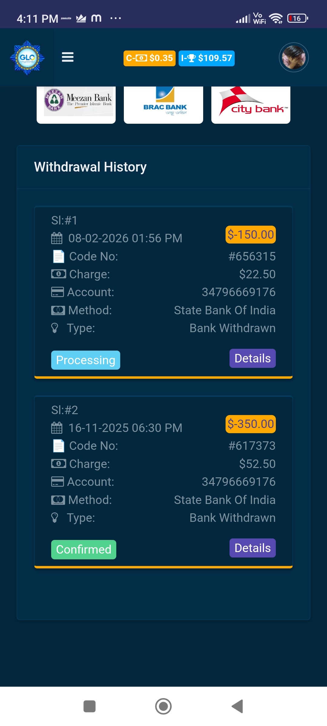Image resolution: width=327 pixels, height=726 pixels.
Task: Tap the $-350.00 amount badge
Action: (250, 424)
